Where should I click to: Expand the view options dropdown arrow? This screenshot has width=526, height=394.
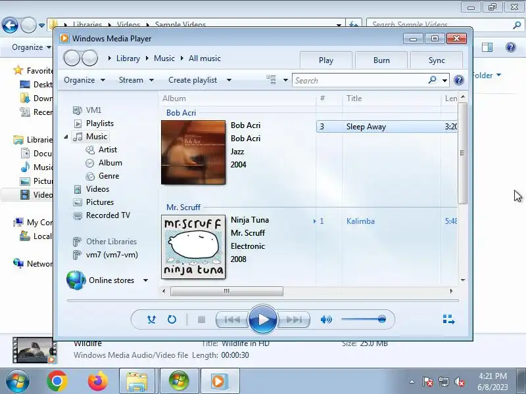(285, 80)
